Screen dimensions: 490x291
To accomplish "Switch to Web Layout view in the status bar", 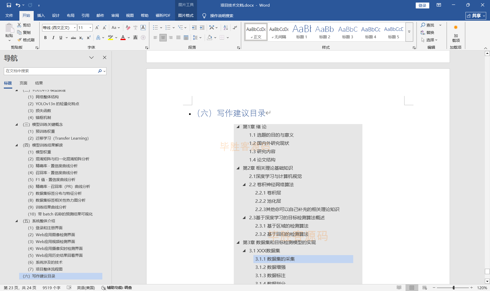I will tap(425, 288).
